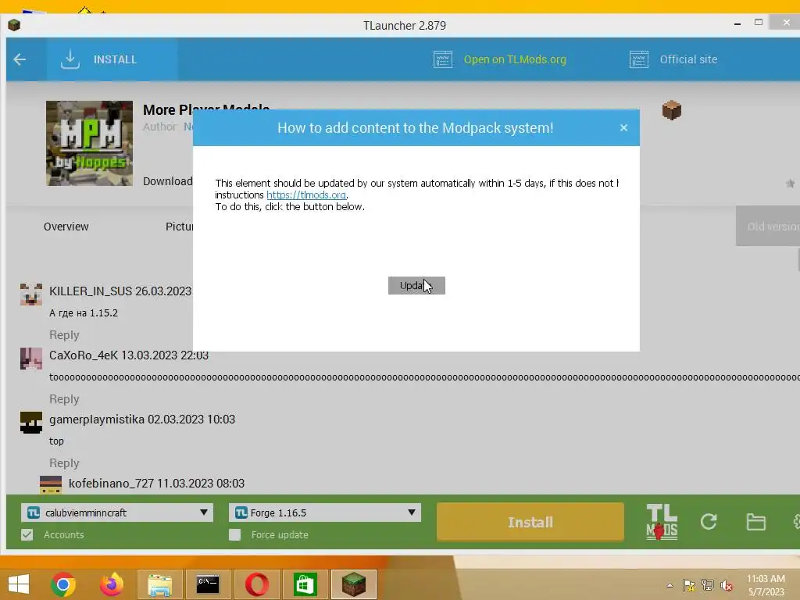This screenshot has height=600, width=800.
Task: Click username kofebinano_727 in comments
Action: click(x=111, y=483)
